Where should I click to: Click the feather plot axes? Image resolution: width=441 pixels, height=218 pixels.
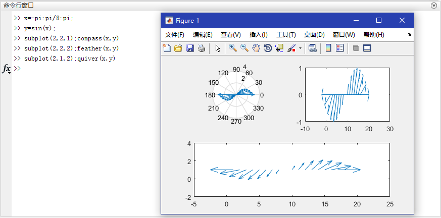(348, 95)
